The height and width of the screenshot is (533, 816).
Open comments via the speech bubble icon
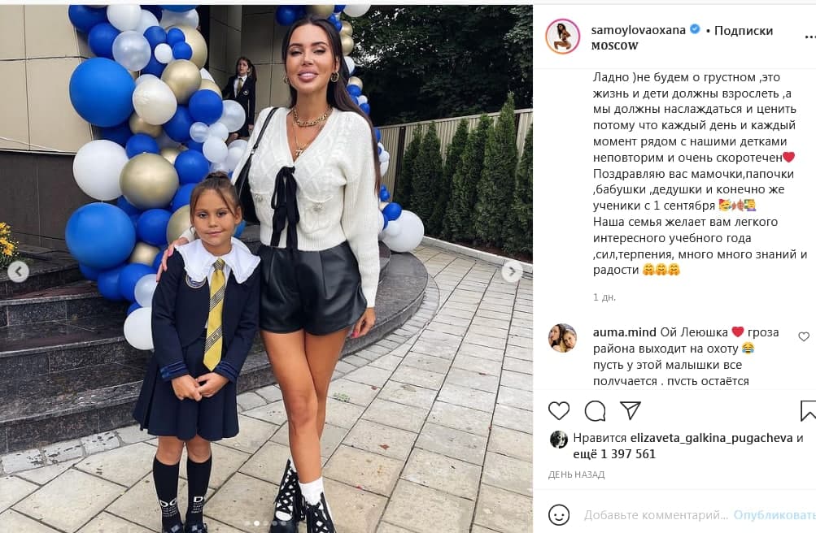tap(595, 411)
